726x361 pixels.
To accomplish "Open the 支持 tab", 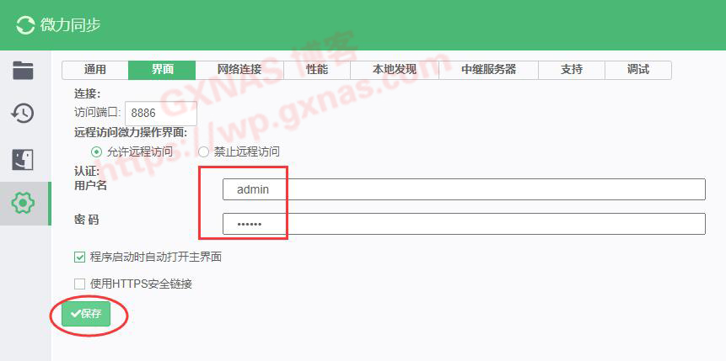I will (x=571, y=70).
